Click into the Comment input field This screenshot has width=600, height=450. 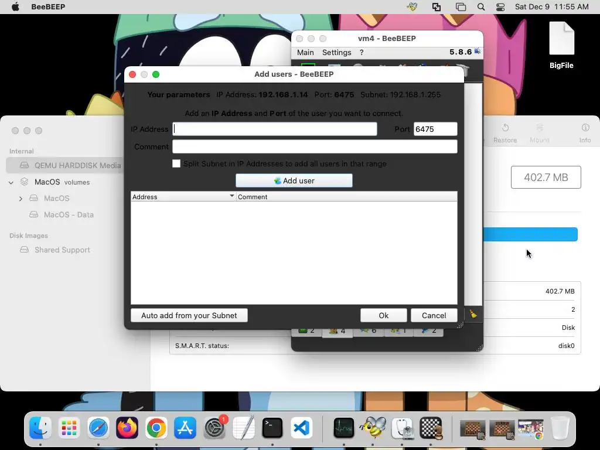pos(315,146)
